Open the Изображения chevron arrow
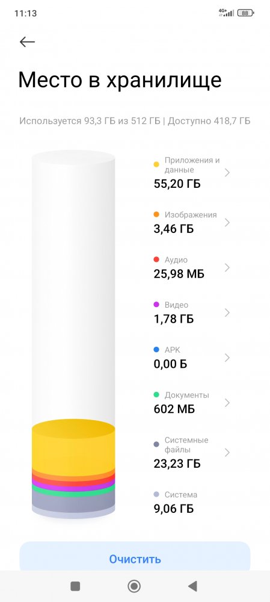The height and width of the screenshot is (602, 270). 227,222
